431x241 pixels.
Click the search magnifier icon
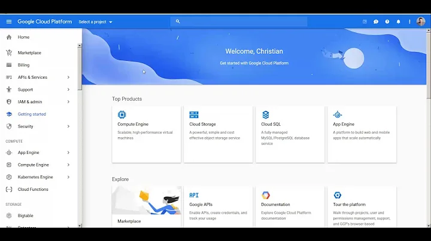pyautogui.click(x=178, y=21)
